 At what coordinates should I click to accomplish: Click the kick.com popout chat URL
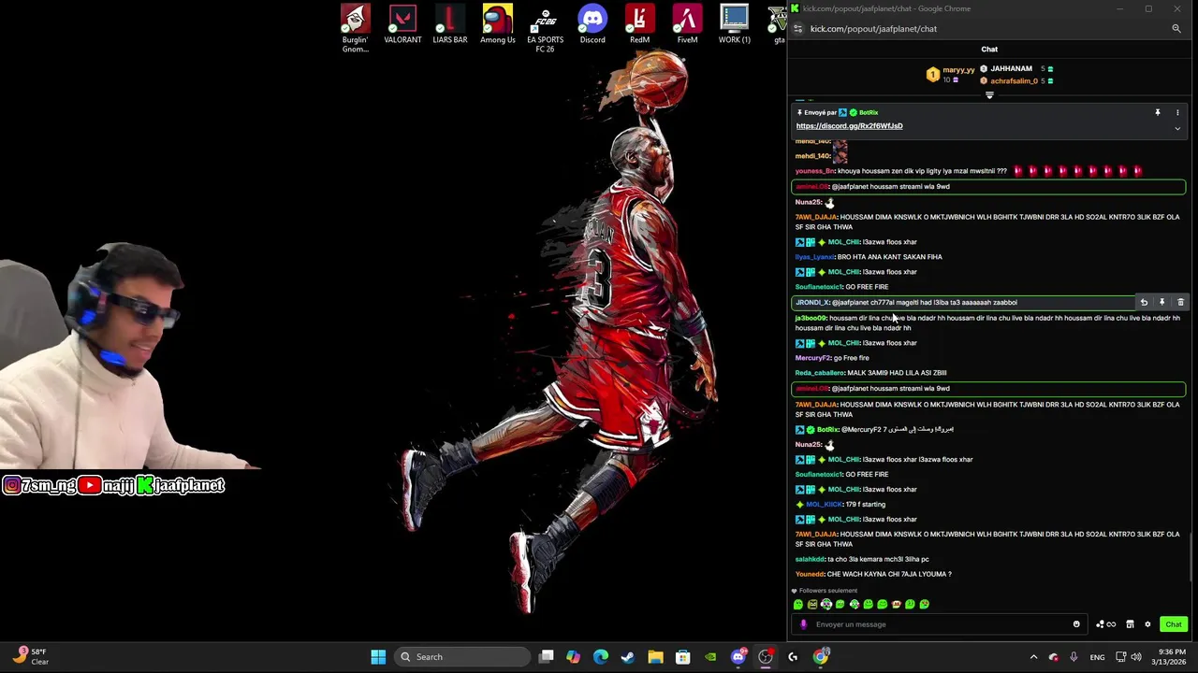point(873,29)
